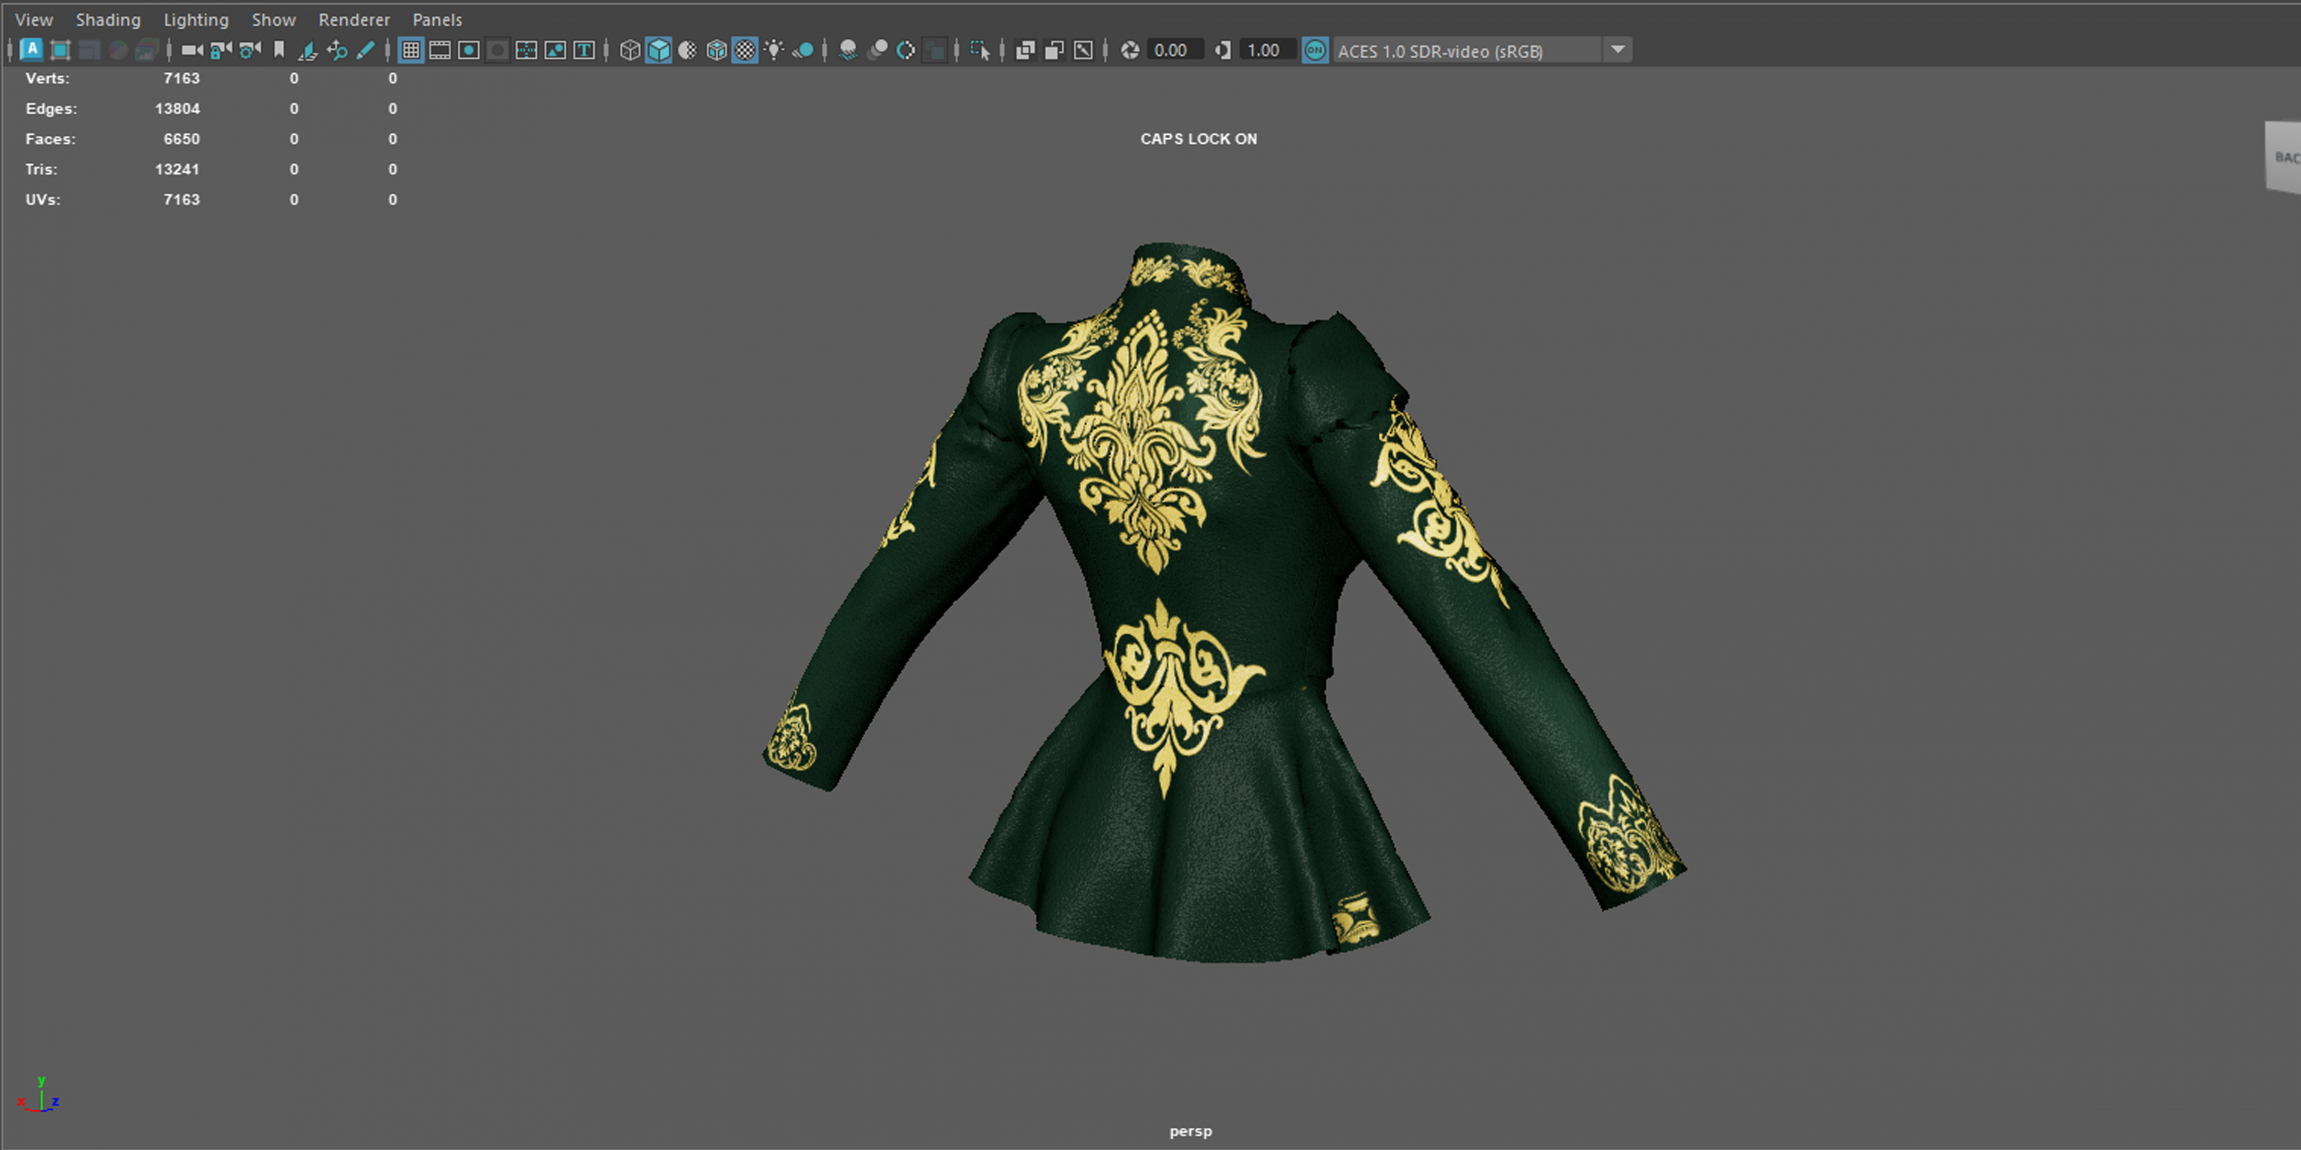The image size is (2301, 1150).
Task: Click the UVs count 7163
Action: pos(182,200)
